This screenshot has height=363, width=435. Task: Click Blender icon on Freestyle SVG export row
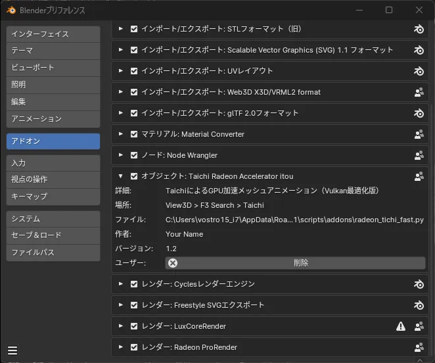click(419, 305)
